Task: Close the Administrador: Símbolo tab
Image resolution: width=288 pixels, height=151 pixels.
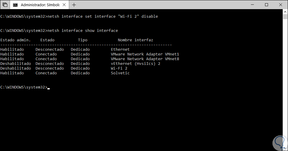Action: pyautogui.click(x=64, y=5)
